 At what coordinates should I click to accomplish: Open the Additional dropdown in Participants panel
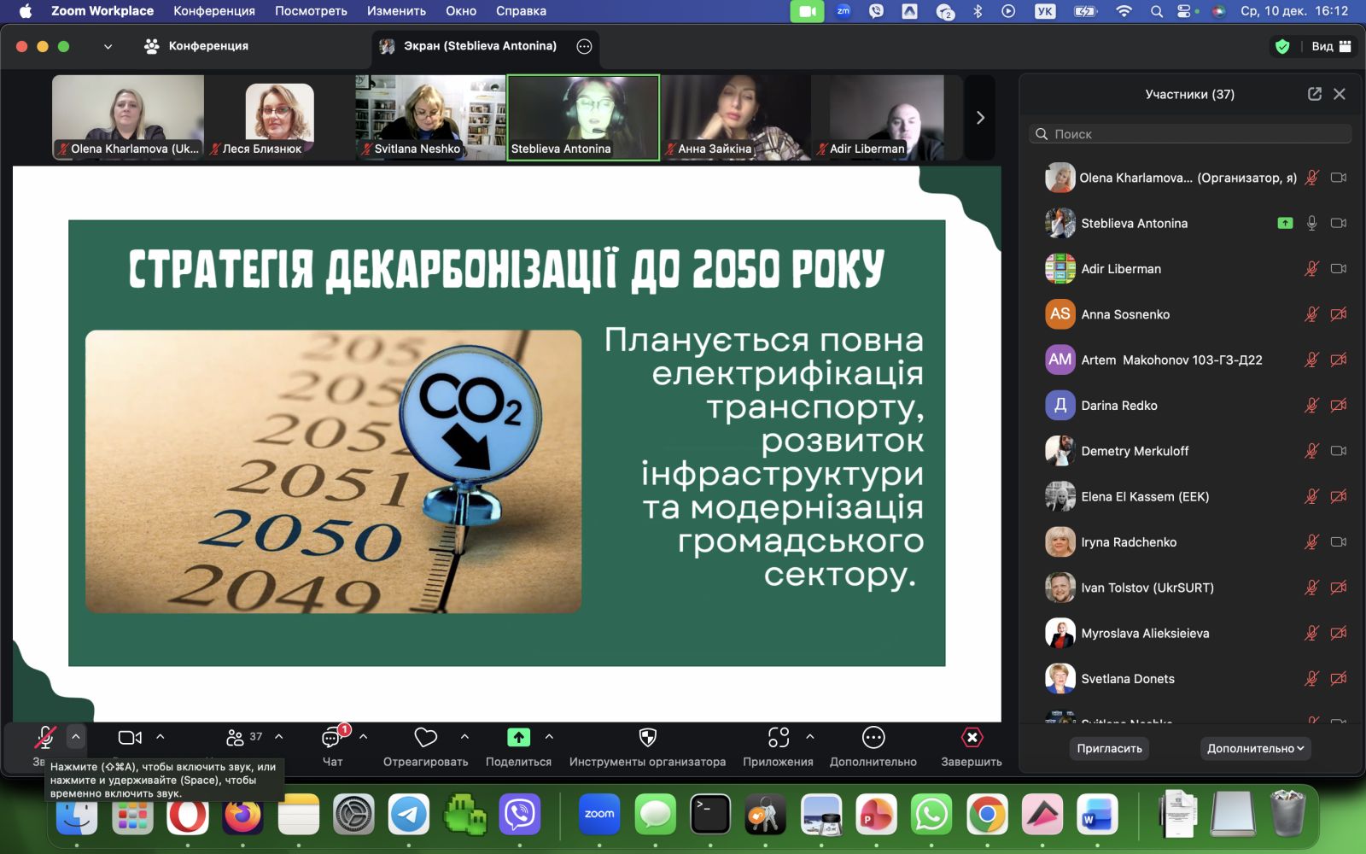pos(1254,748)
